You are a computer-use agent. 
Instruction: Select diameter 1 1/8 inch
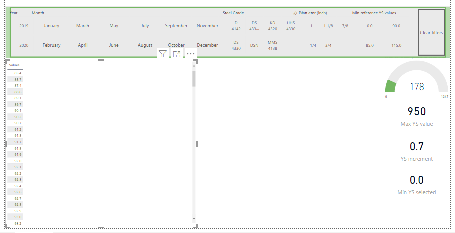[328, 26]
